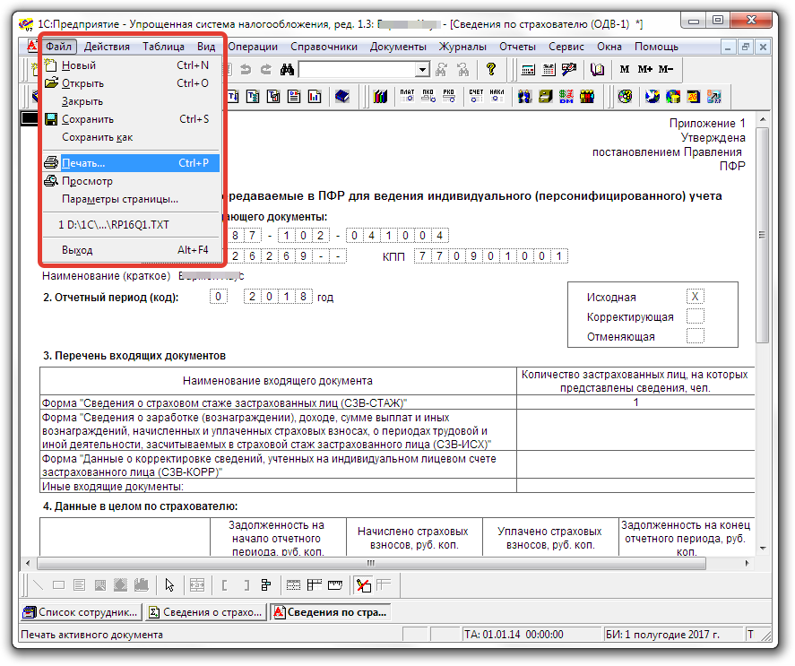795x666 pixels.
Task: Click the undo arrow in toolbar
Action: click(x=246, y=70)
